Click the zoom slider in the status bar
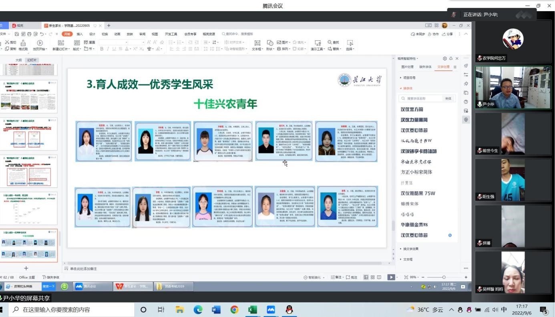The width and height of the screenshot is (555, 317). (x=444, y=277)
